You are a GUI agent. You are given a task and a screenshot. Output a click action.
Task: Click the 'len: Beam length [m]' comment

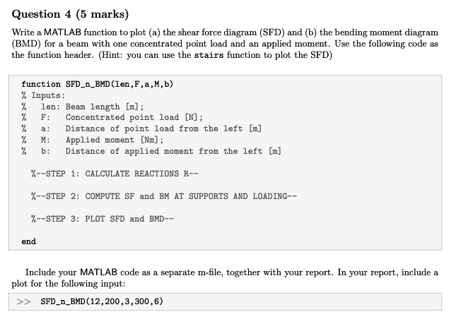92,107
